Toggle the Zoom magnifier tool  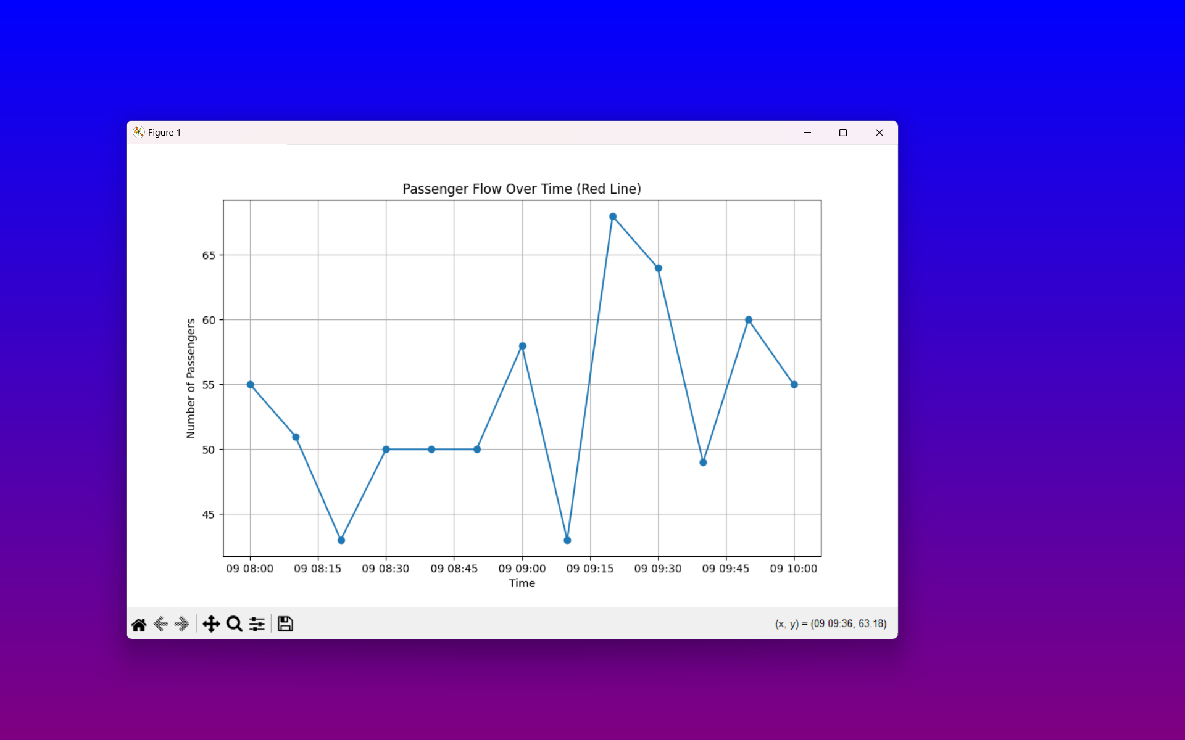(x=234, y=624)
